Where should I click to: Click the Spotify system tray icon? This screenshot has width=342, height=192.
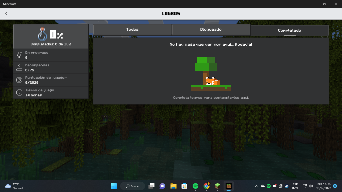click(x=269, y=186)
